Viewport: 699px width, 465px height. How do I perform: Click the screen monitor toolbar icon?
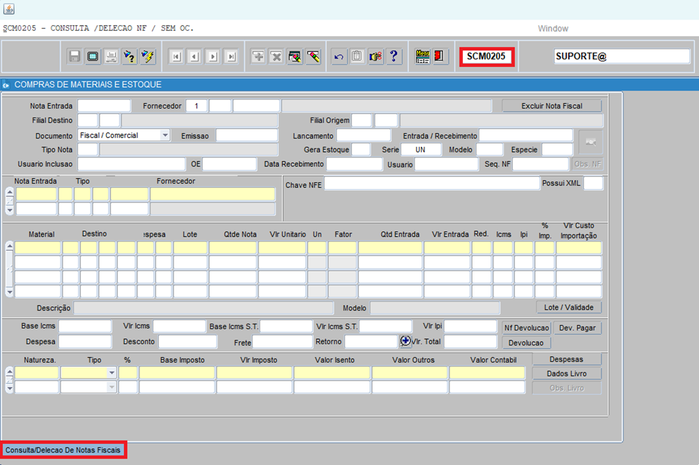(x=93, y=56)
